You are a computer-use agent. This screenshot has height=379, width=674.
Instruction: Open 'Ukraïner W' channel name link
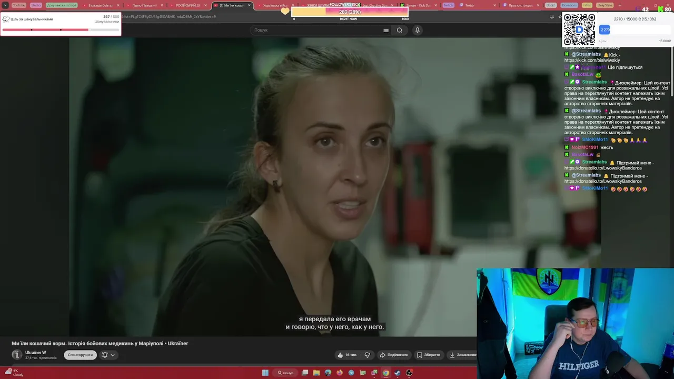pyautogui.click(x=36, y=353)
